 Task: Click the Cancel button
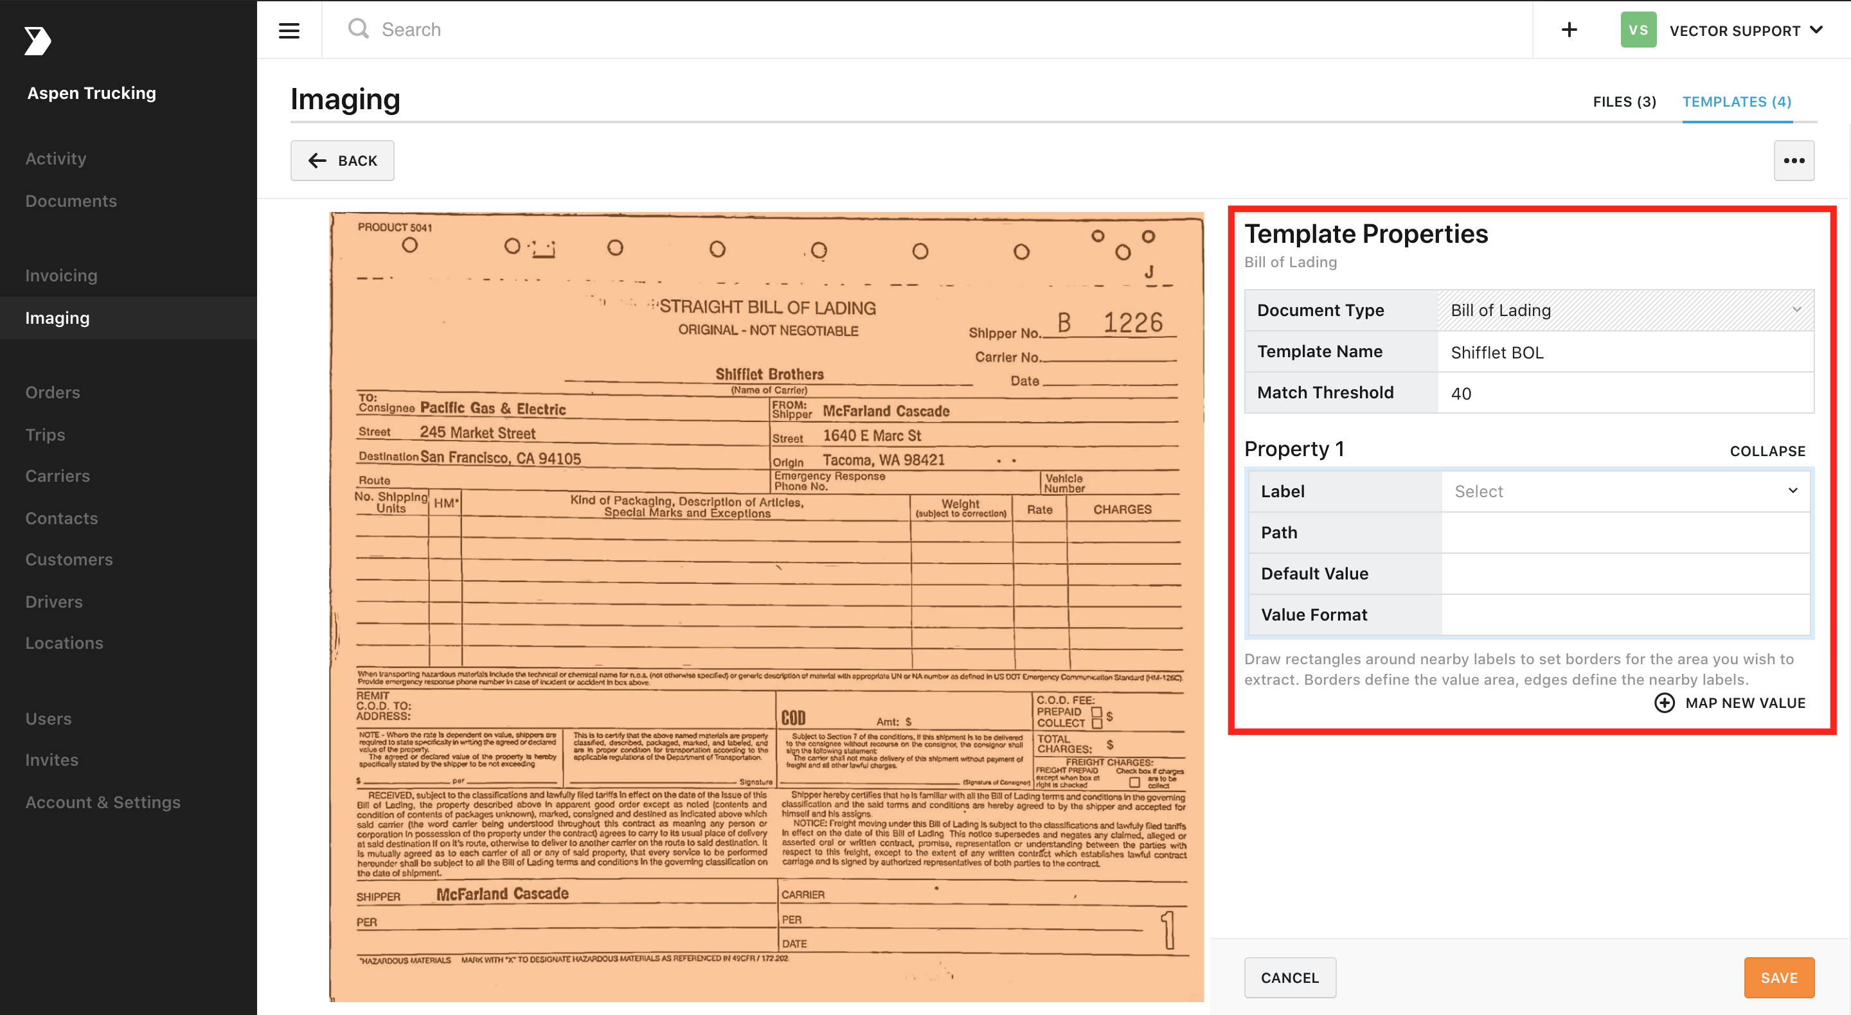coord(1290,978)
